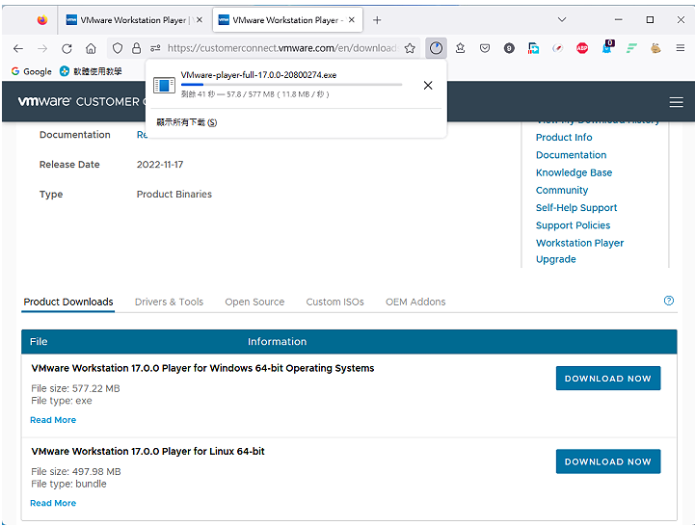Select the Product Downloads tab
Image resolution: width=695 pixels, height=526 pixels.
pyautogui.click(x=68, y=302)
